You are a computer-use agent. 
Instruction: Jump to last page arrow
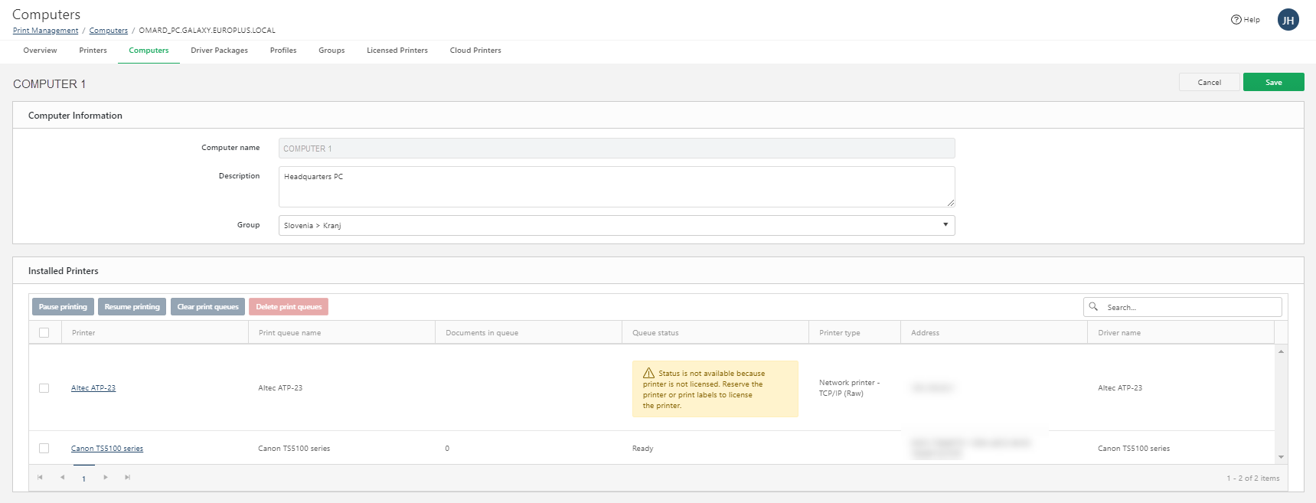tap(128, 478)
